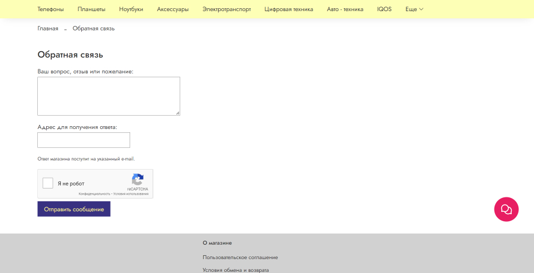Image resolution: width=534 pixels, height=273 pixels.
Task: Click the reply email address field
Action: [x=83, y=140]
